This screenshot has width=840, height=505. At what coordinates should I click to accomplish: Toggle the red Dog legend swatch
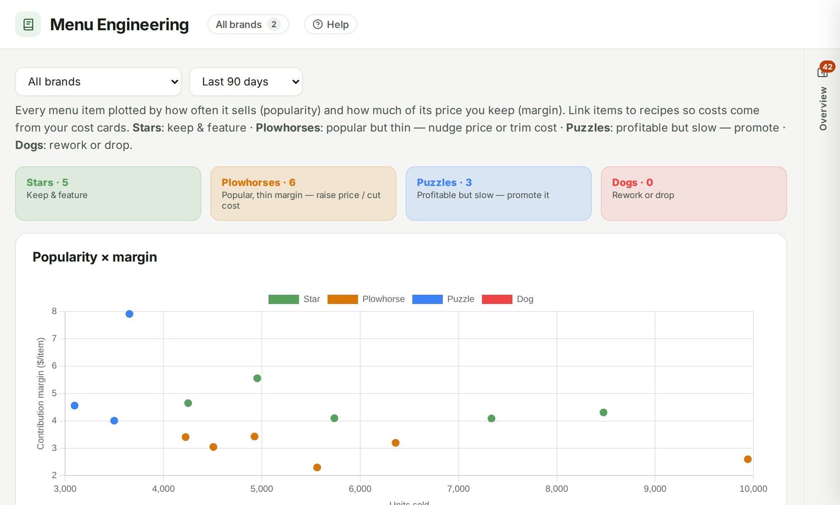coord(497,299)
